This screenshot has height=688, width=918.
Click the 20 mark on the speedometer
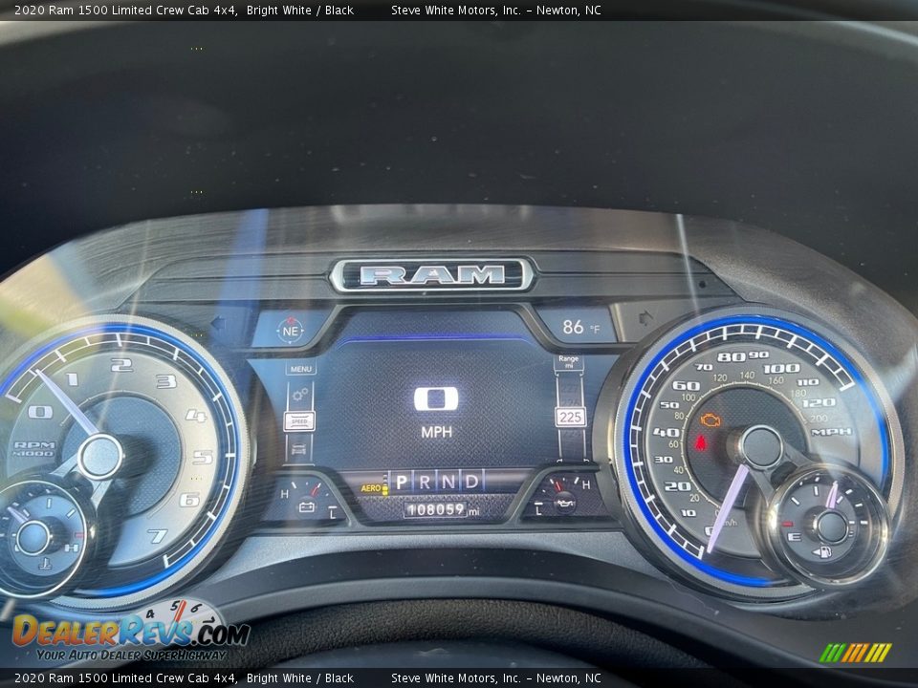tap(677, 486)
